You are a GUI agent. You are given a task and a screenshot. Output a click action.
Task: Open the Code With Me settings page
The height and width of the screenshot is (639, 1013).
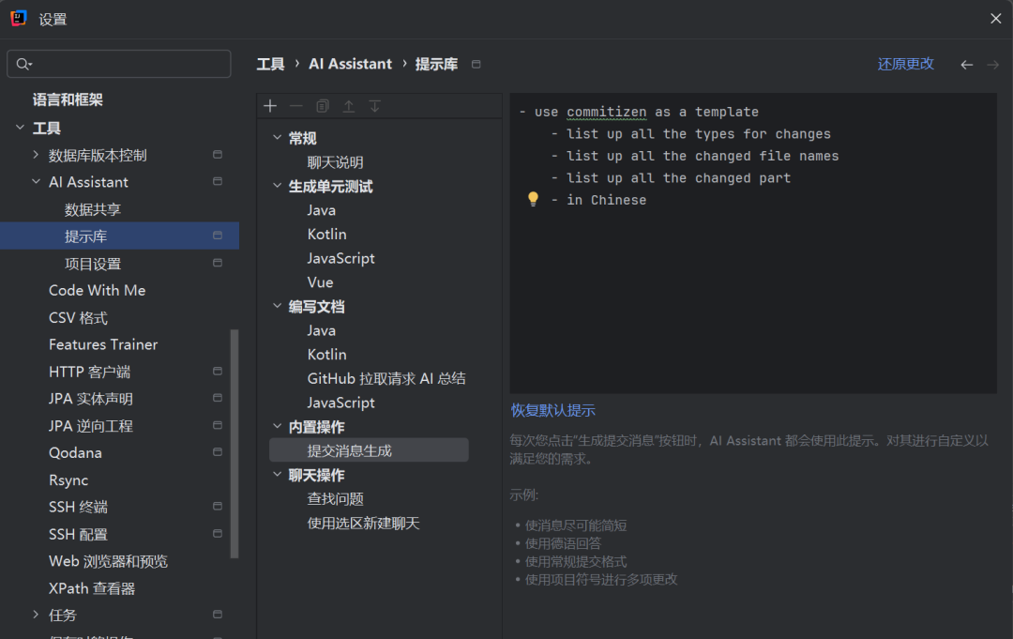pos(97,291)
